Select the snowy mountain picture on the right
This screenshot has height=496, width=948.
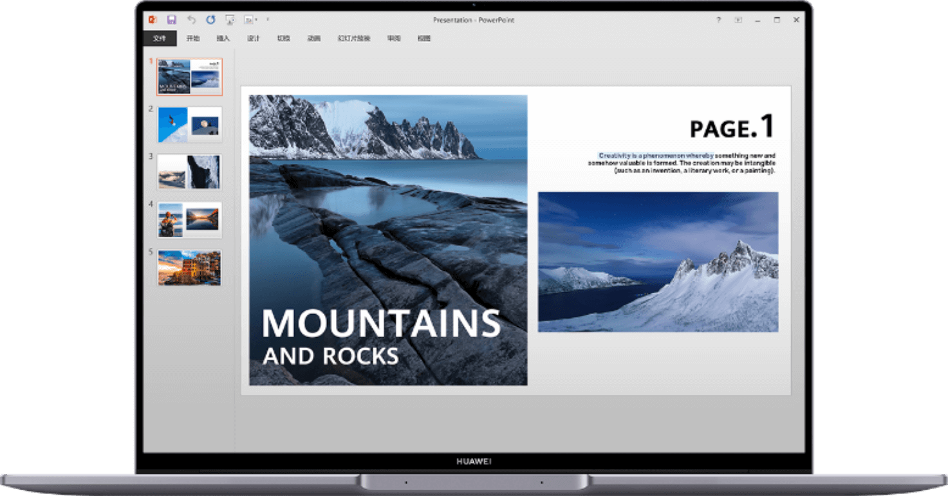point(658,262)
